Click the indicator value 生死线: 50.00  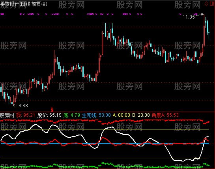click(96, 115)
